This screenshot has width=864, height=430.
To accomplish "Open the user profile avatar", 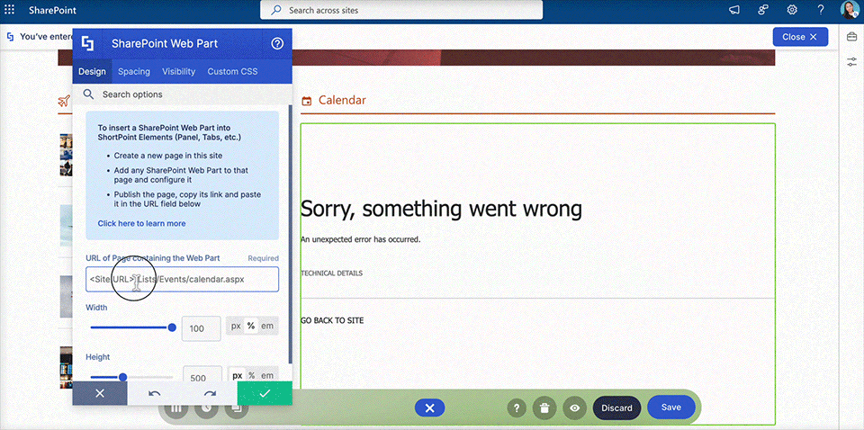I will pyautogui.click(x=849, y=10).
